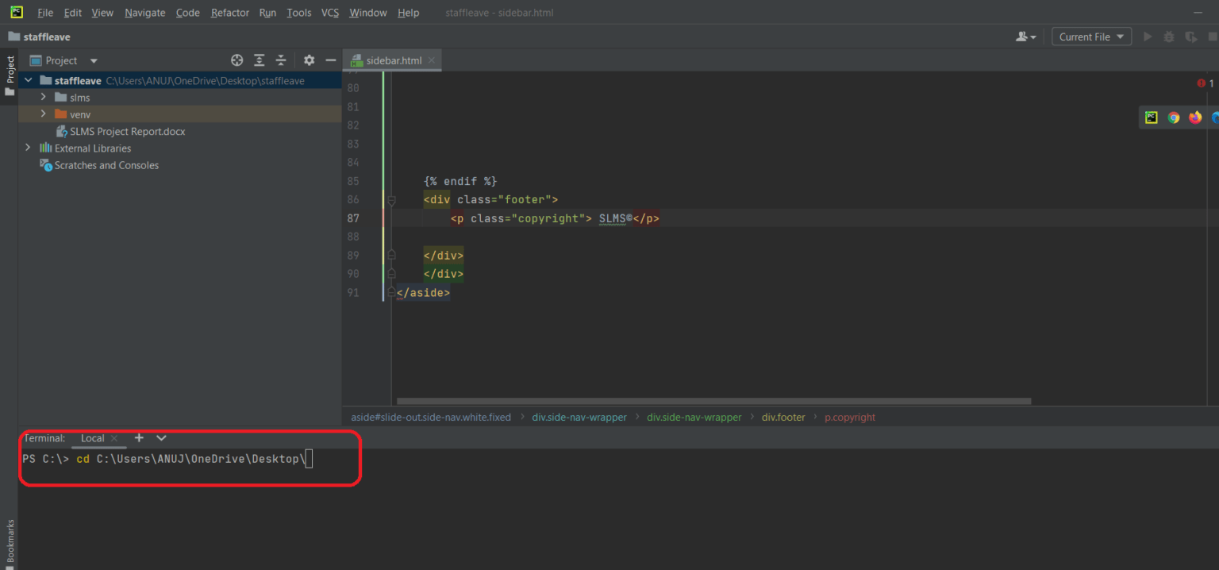1219x570 pixels.
Task: Open Chrome preview for sidebar.html
Action: 1174,117
